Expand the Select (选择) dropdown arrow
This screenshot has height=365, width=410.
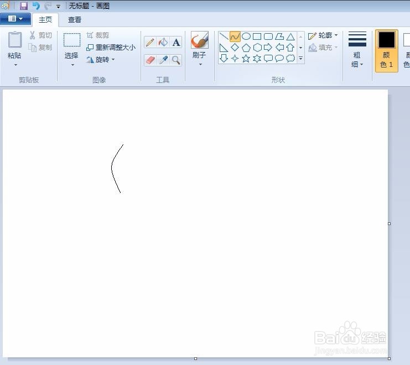(72, 65)
